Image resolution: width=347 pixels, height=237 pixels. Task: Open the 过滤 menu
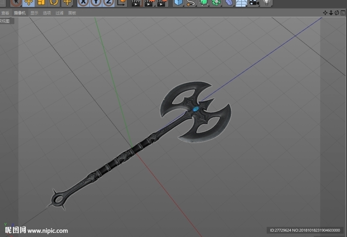59,13
